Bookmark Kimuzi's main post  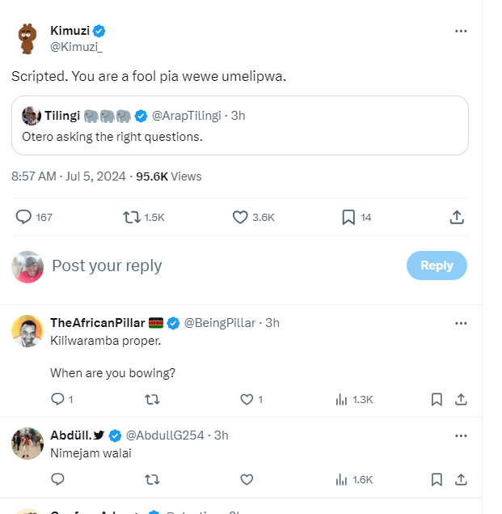(x=348, y=217)
